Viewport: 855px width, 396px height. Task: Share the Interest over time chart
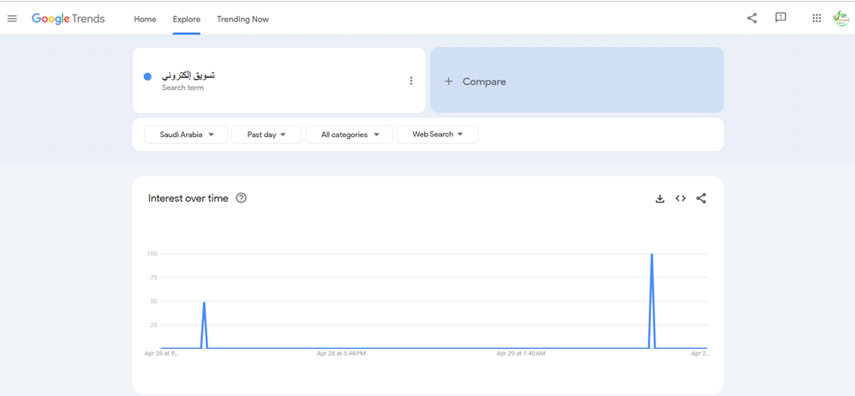701,199
